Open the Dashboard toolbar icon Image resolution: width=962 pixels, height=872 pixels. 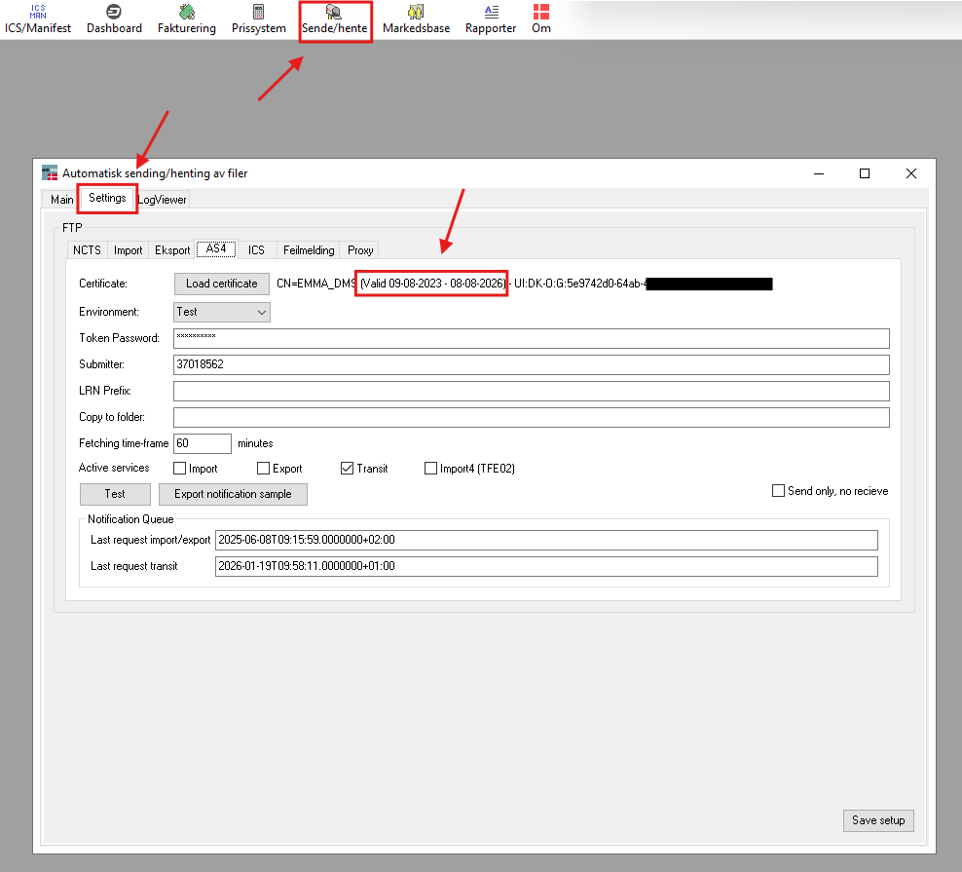(114, 19)
